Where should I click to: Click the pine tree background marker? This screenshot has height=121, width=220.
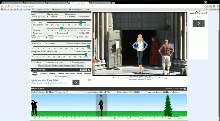168,105
